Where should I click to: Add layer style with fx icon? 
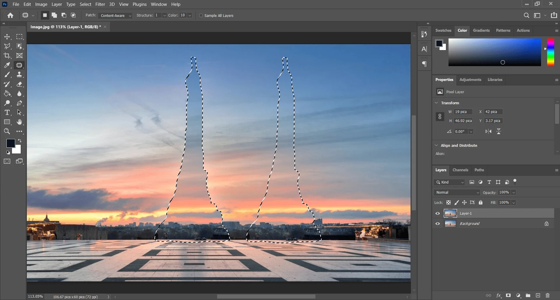[x=499, y=295]
